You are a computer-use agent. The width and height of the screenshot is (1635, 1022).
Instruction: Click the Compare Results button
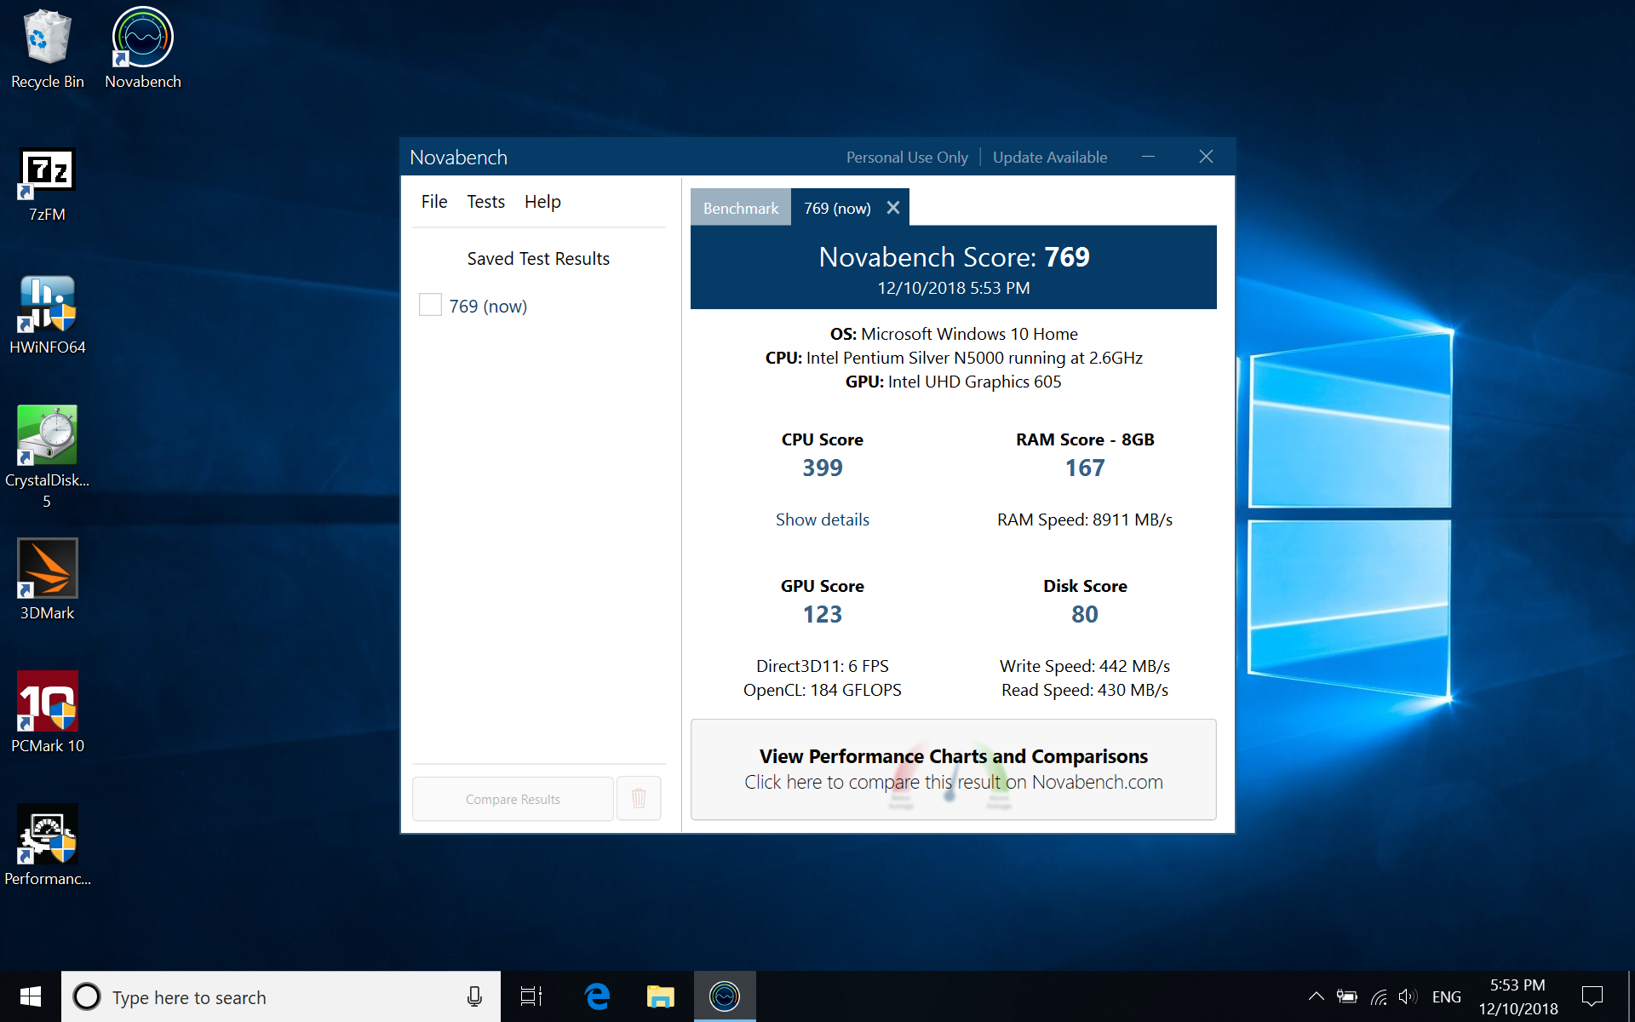click(x=513, y=799)
